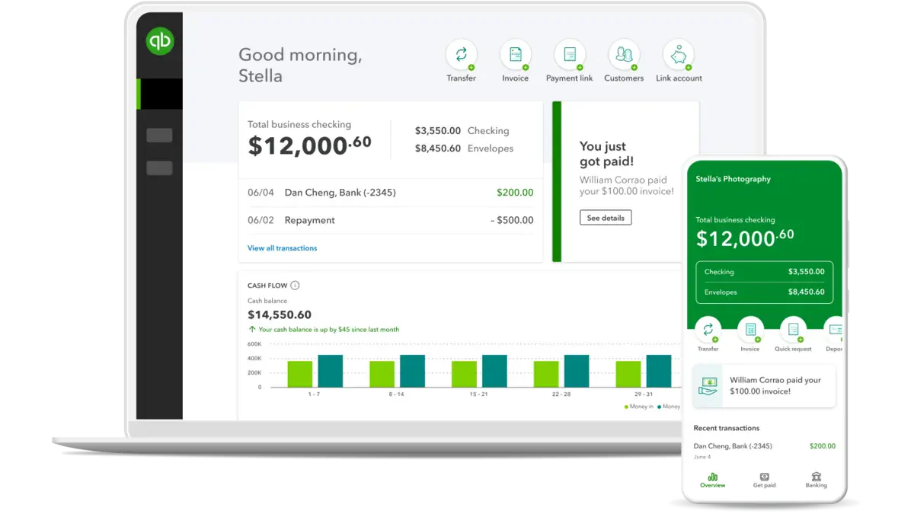Viewport: 914px width, 514px height.
Task: Click the 15 - 21 light green bar
Action: tap(464, 374)
